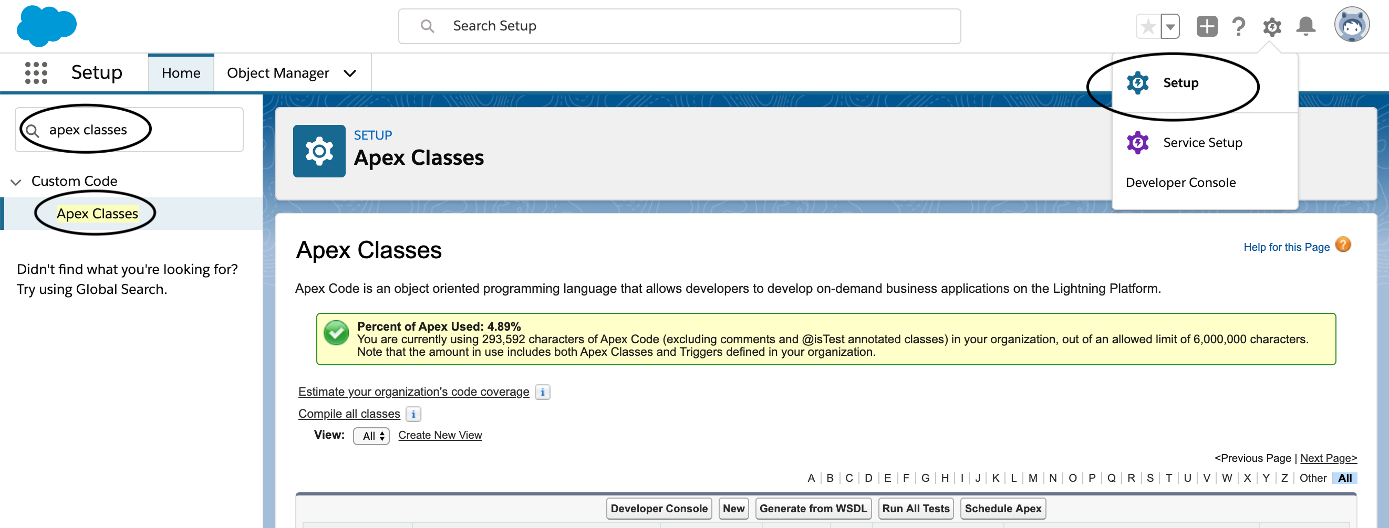The image size is (1389, 528).
Task: Collapse the Custom Code section
Action: 16,182
